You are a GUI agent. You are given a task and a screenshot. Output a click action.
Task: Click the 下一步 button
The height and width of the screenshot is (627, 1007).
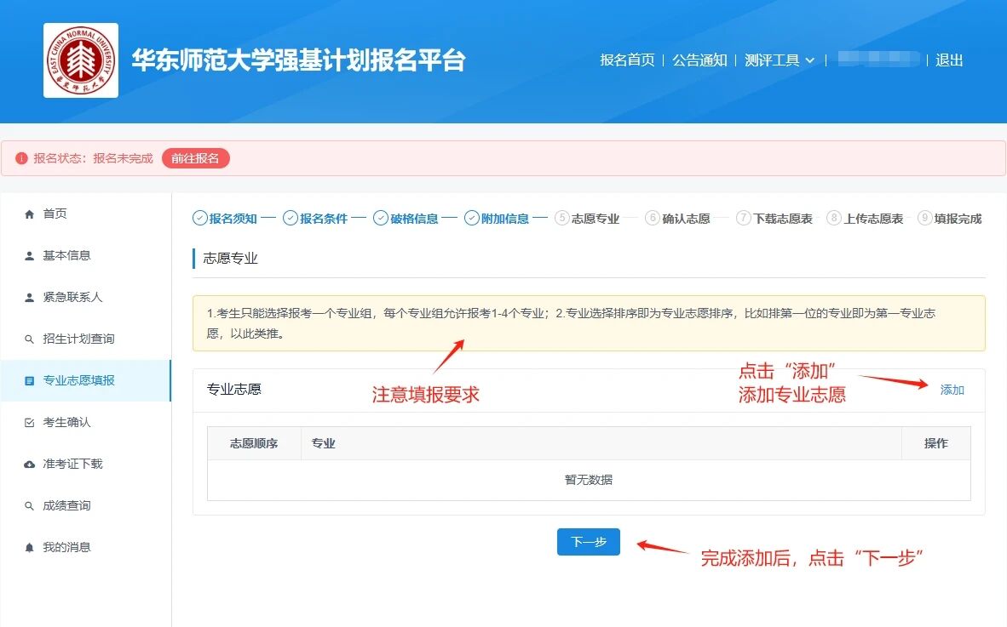tap(588, 542)
